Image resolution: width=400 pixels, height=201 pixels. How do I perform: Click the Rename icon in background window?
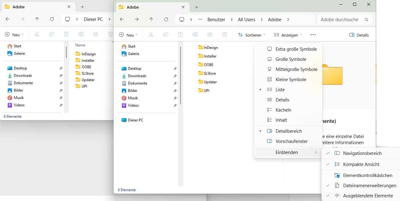click(x=81, y=34)
